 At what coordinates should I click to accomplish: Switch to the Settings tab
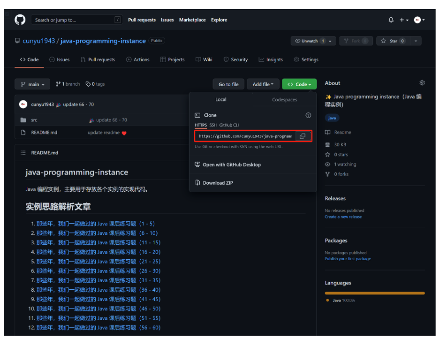click(306, 59)
